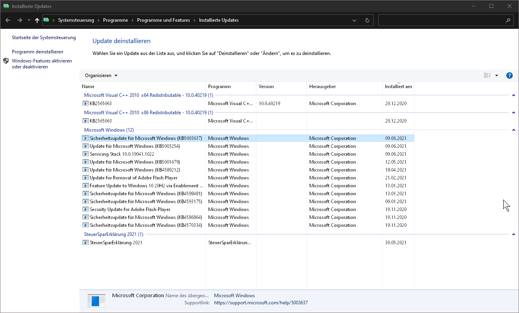Click icon of Sicherheitsupdate KB4570334 row
The width and height of the screenshot is (519, 313).
[86, 225]
